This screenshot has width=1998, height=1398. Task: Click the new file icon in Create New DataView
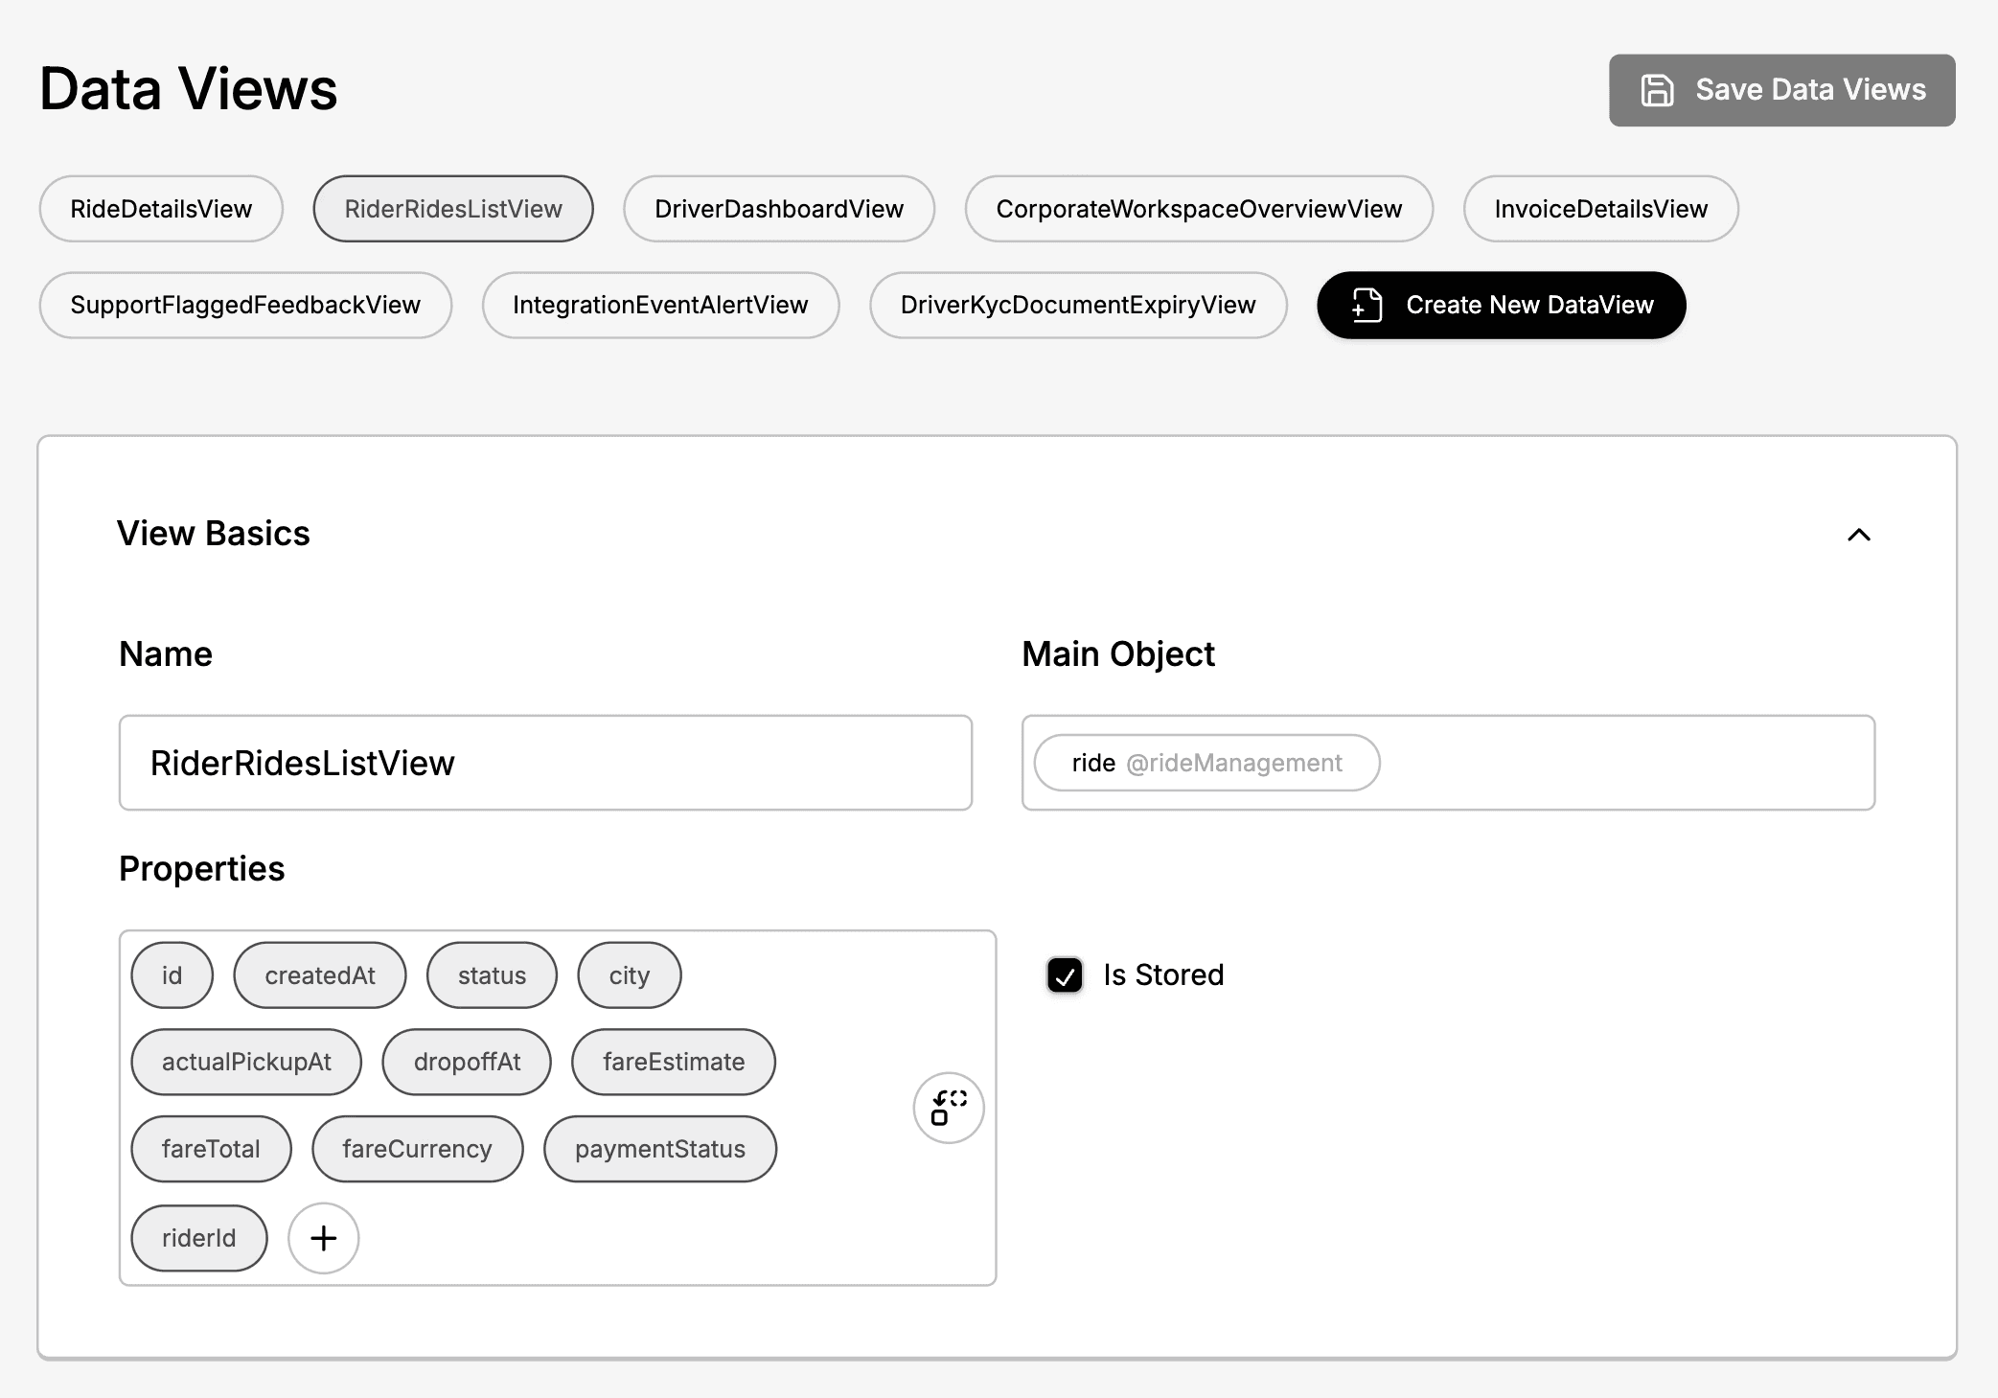[1366, 305]
